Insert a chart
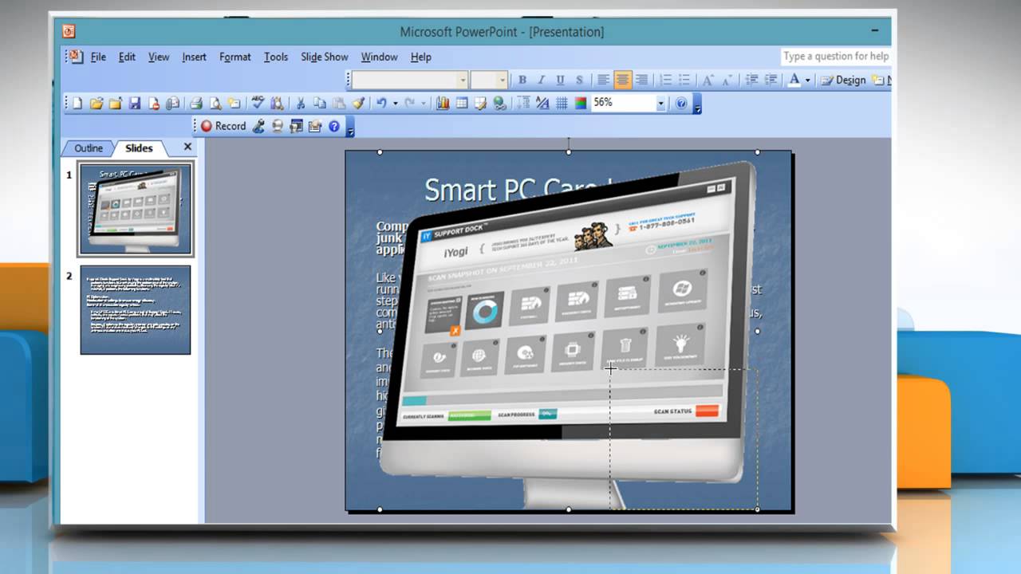The height and width of the screenshot is (574, 1021). [443, 103]
